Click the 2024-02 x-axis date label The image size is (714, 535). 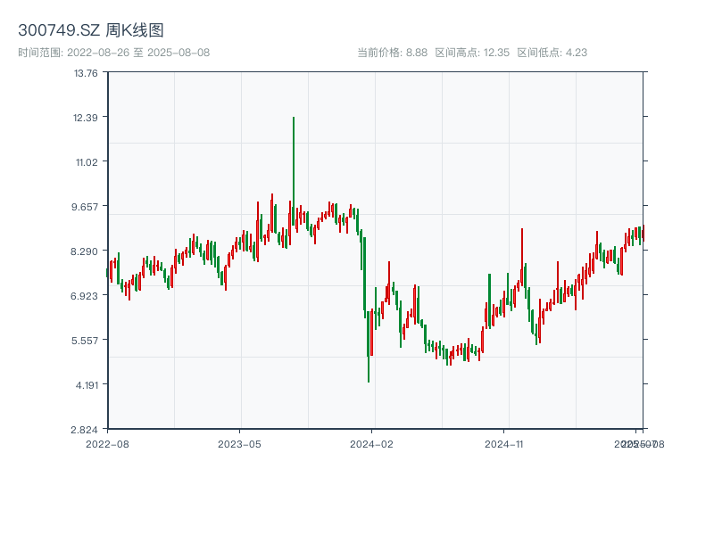(372, 443)
